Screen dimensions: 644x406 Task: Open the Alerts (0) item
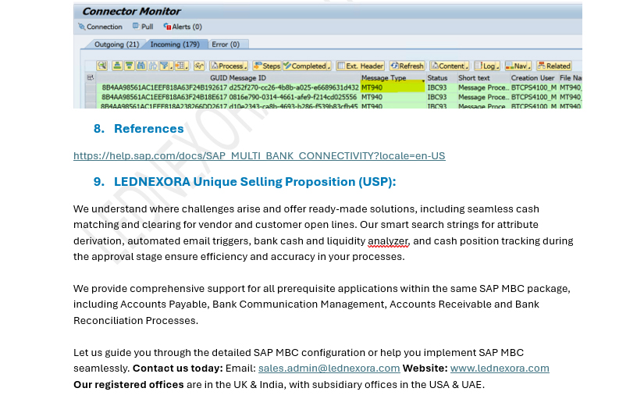pyautogui.click(x=181, y=27)
